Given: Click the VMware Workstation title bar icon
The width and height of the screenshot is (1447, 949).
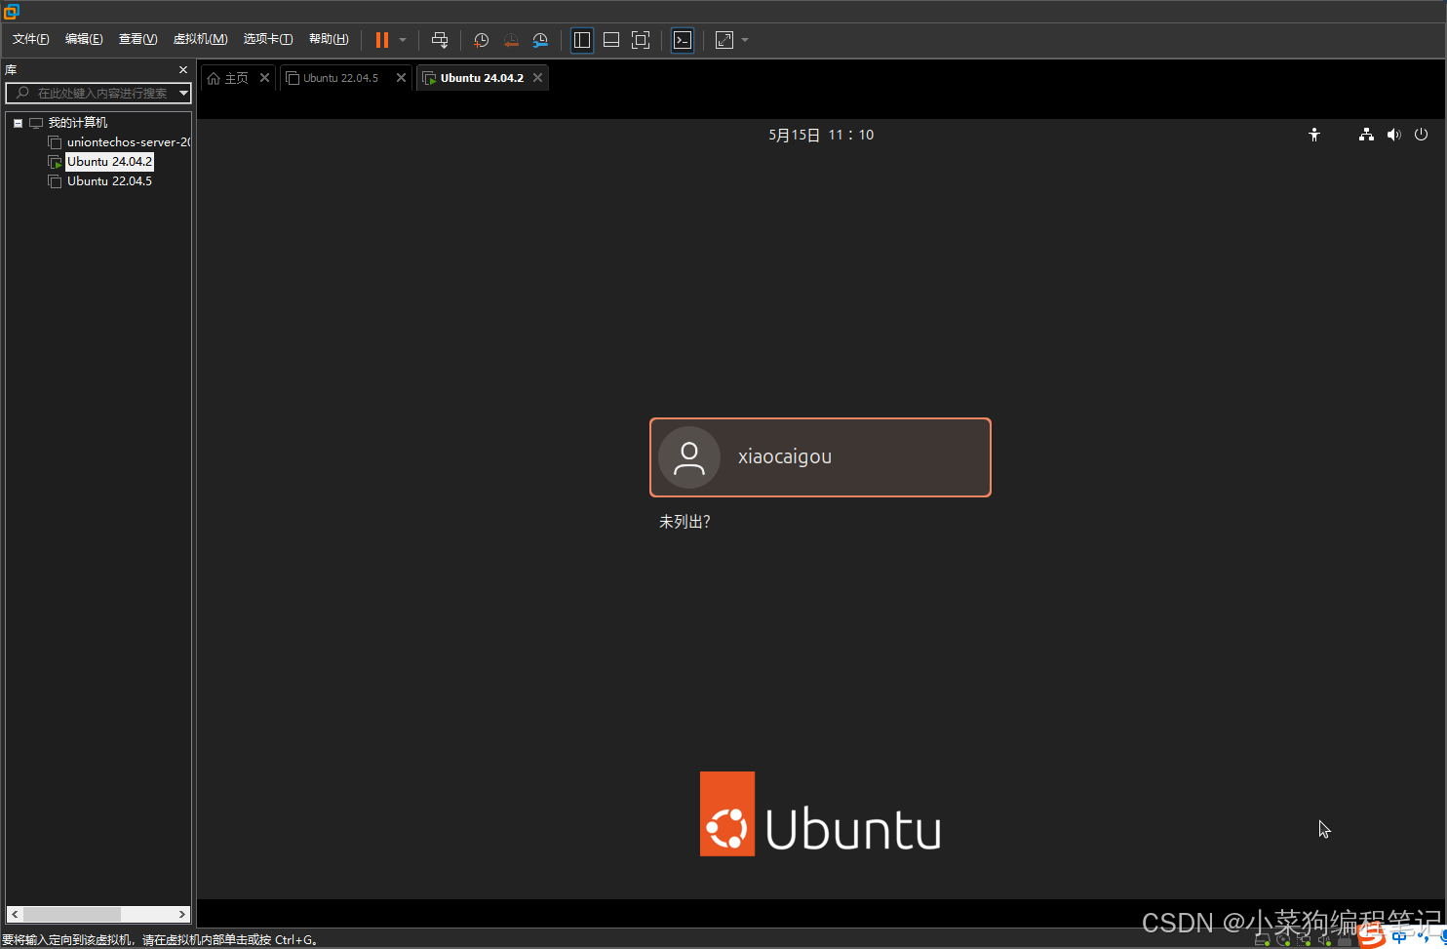Looking at the screenshot, I should [11, 12].
